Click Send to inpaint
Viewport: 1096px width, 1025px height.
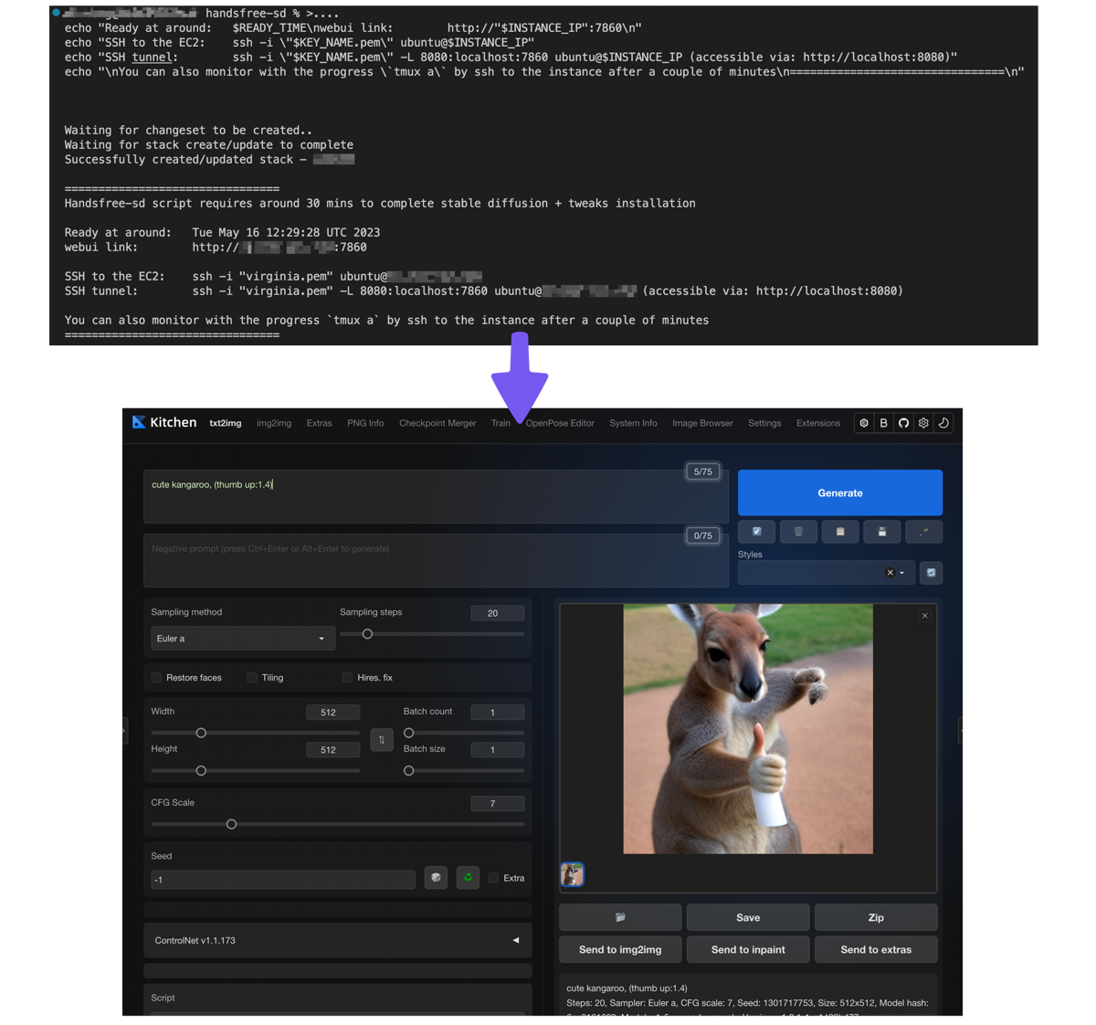[x=747, y=949]
